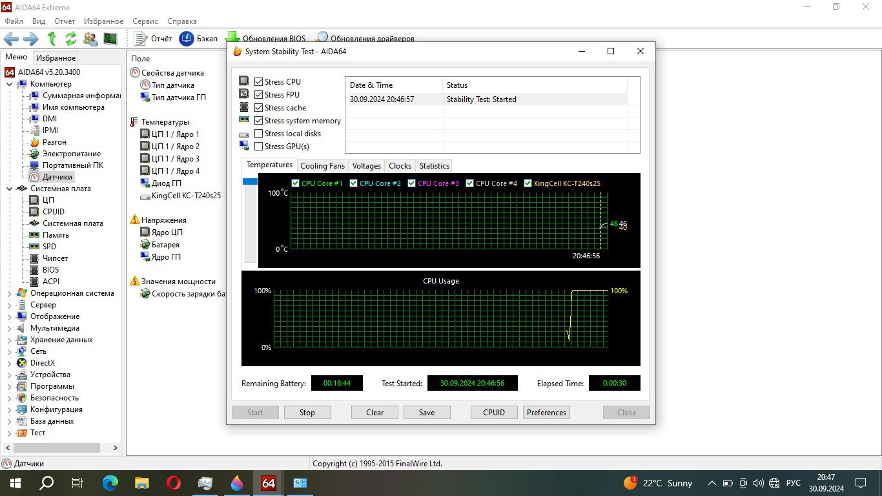882x496 pixels.
Task: Click the blue graph scale slider
Action: tap(250, 182)
